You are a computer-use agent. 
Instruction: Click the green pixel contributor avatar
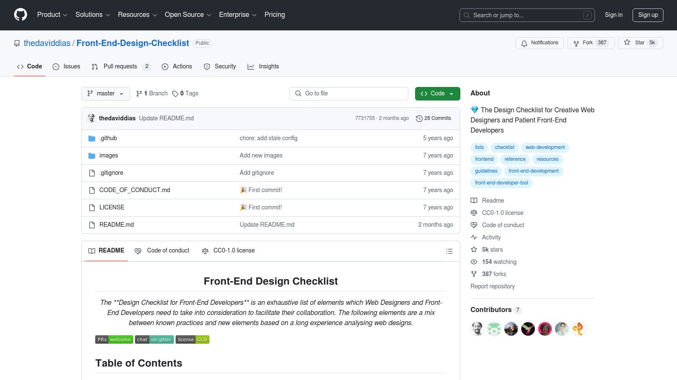coord(494,328)
